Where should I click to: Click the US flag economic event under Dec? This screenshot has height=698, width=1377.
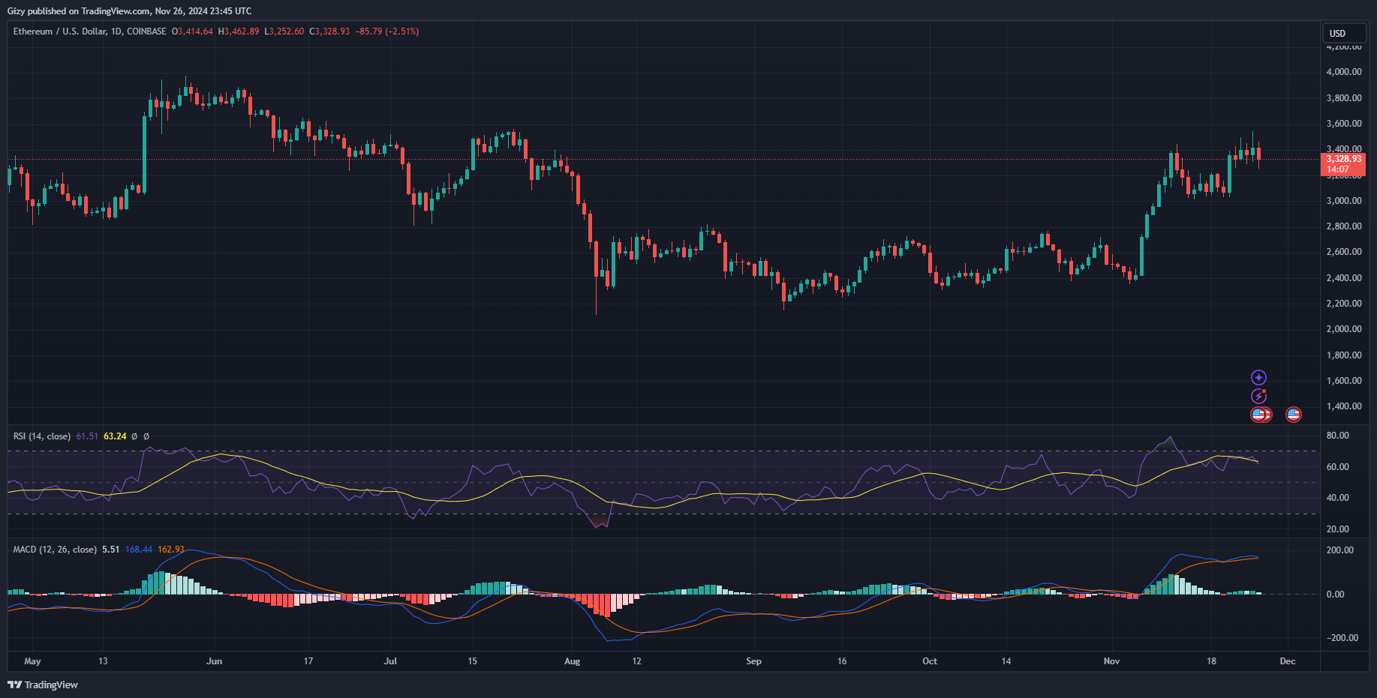tap(1293, 415)
